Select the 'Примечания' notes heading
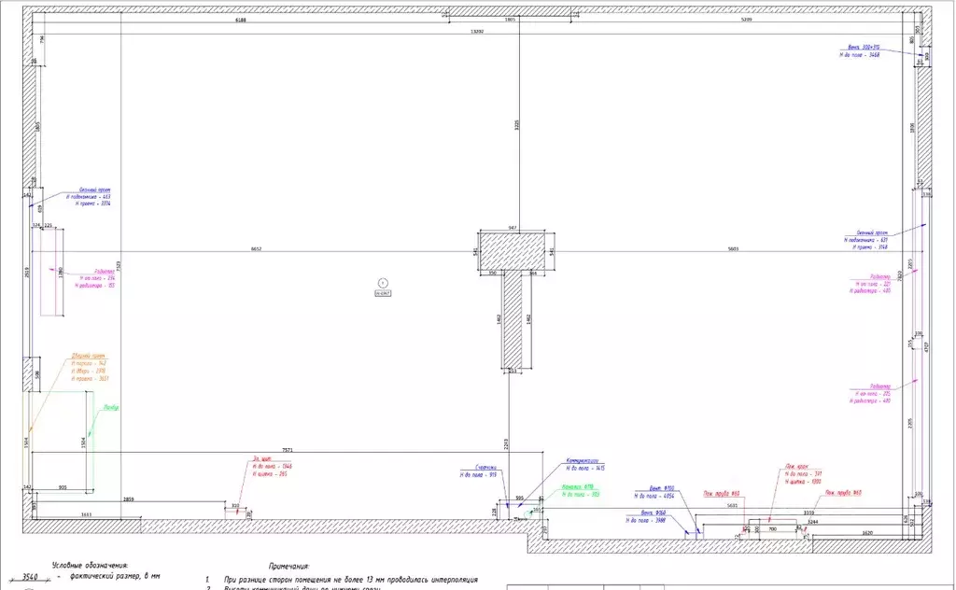This screenshot has height=590, width=956. coord(289,567)
